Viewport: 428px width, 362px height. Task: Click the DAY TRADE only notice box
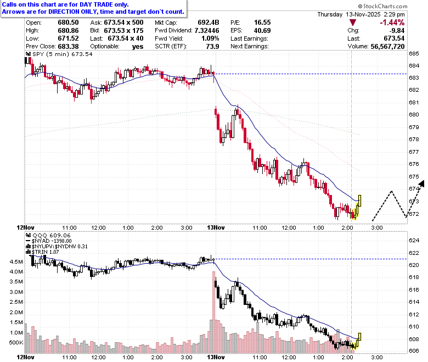click(x=94, y=8)
